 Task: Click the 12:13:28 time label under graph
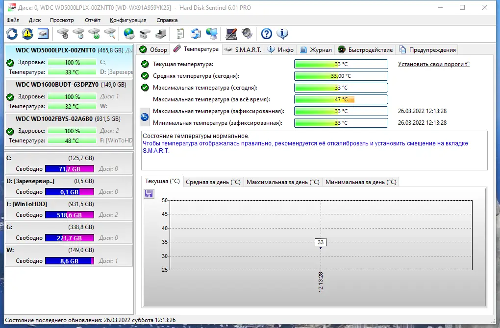(321, 282)
